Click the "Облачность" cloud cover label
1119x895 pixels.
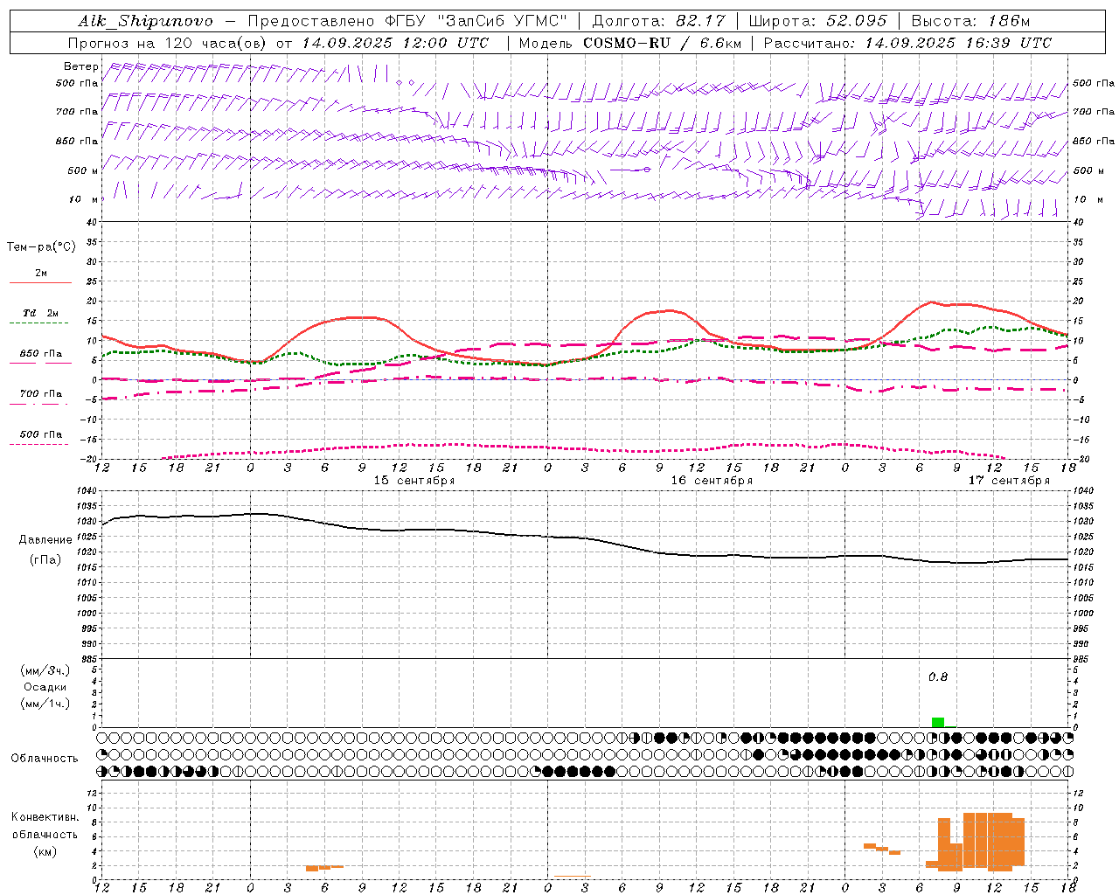tap(45, 759)
